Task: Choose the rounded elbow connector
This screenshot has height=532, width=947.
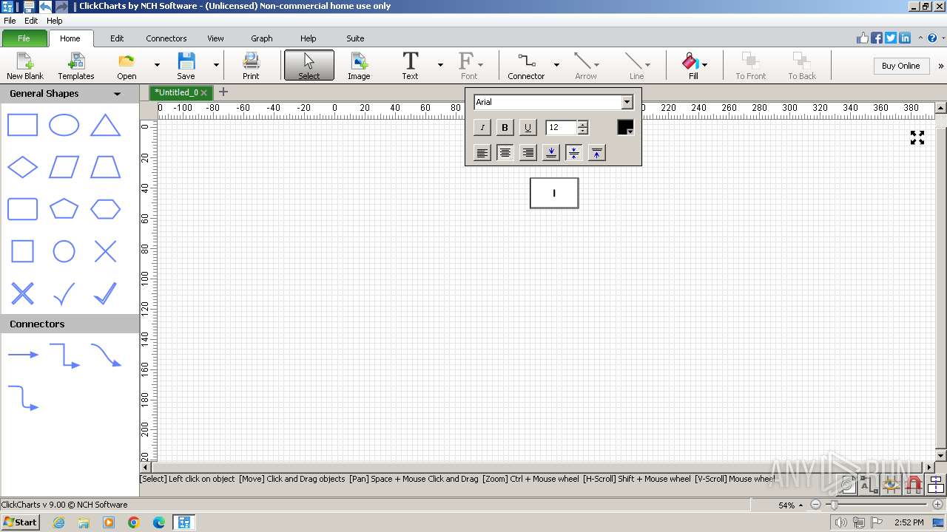Action: (x=23, y=398)
